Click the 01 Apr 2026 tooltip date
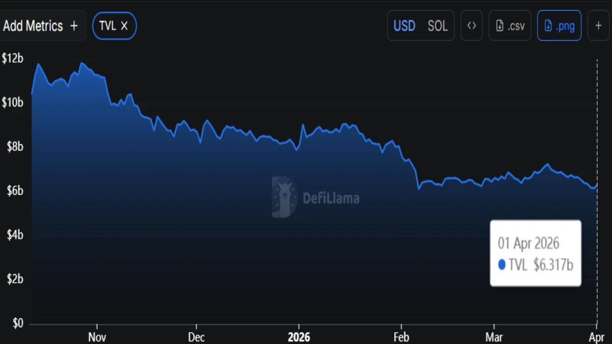 pyautogui.click(x=529, y=244)
